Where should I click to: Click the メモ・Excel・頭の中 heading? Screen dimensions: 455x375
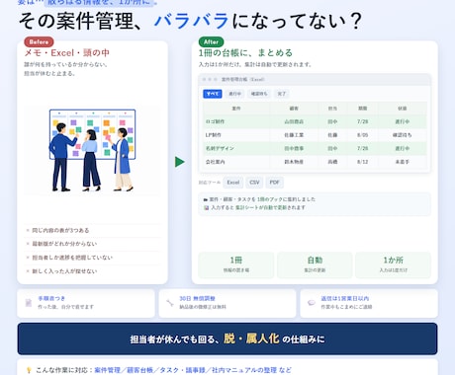[x=67, y=52]
